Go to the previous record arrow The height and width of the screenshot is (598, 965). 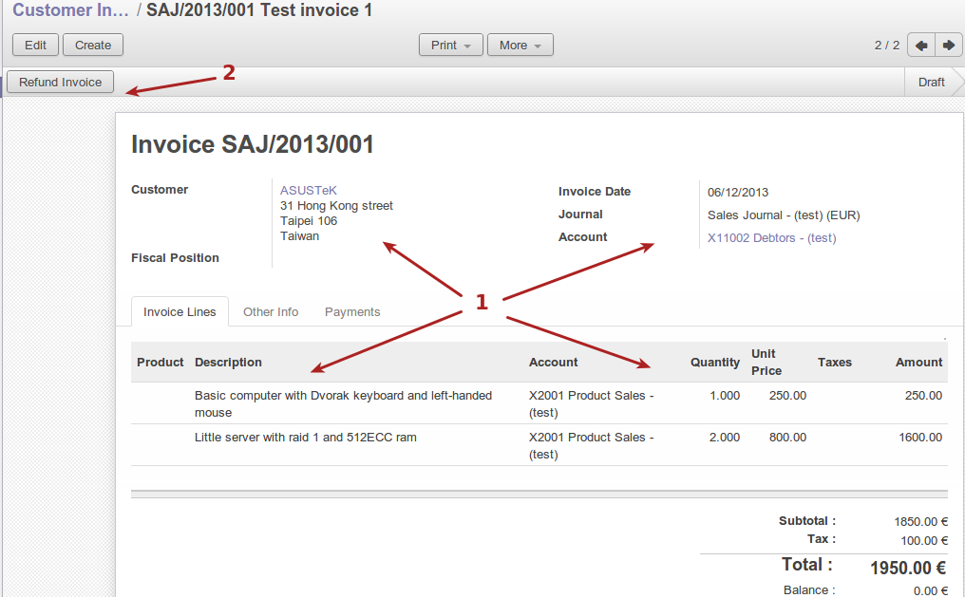coord(920,45)
